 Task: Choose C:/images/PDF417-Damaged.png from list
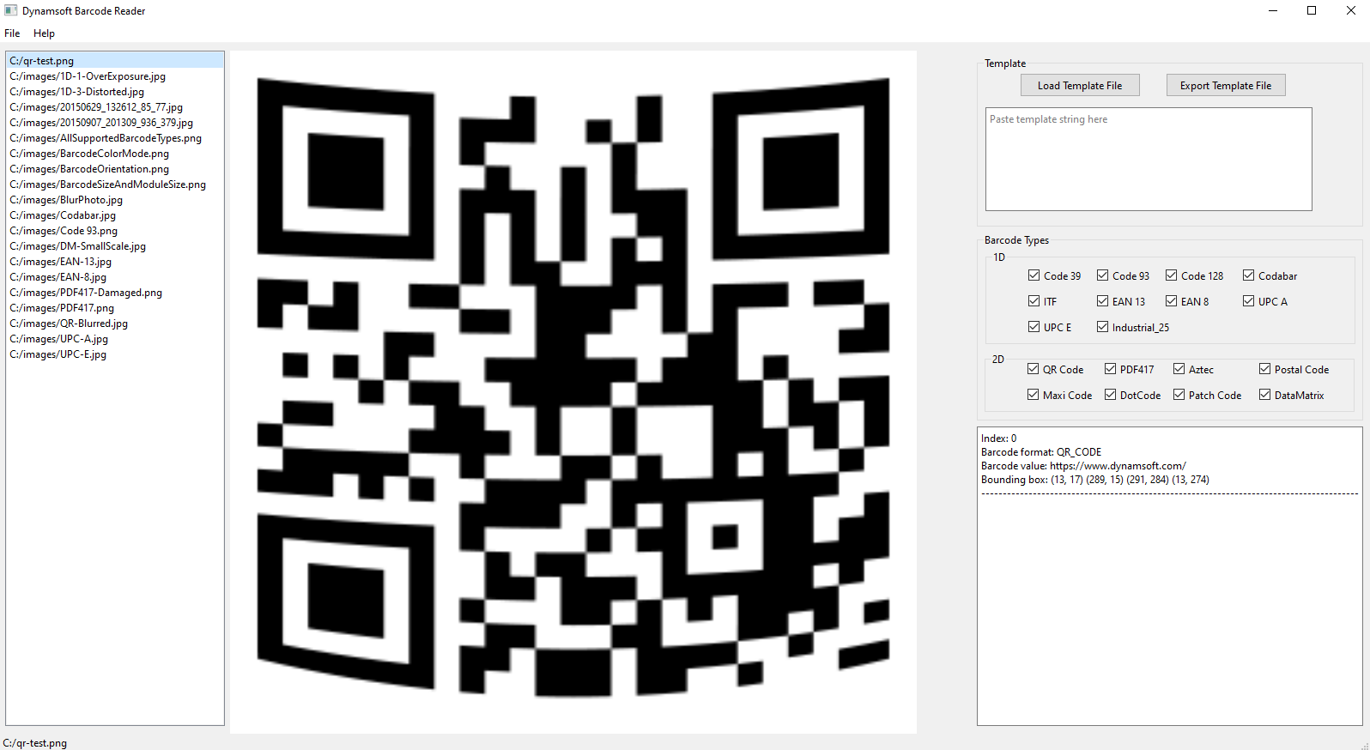coord(86,293)
